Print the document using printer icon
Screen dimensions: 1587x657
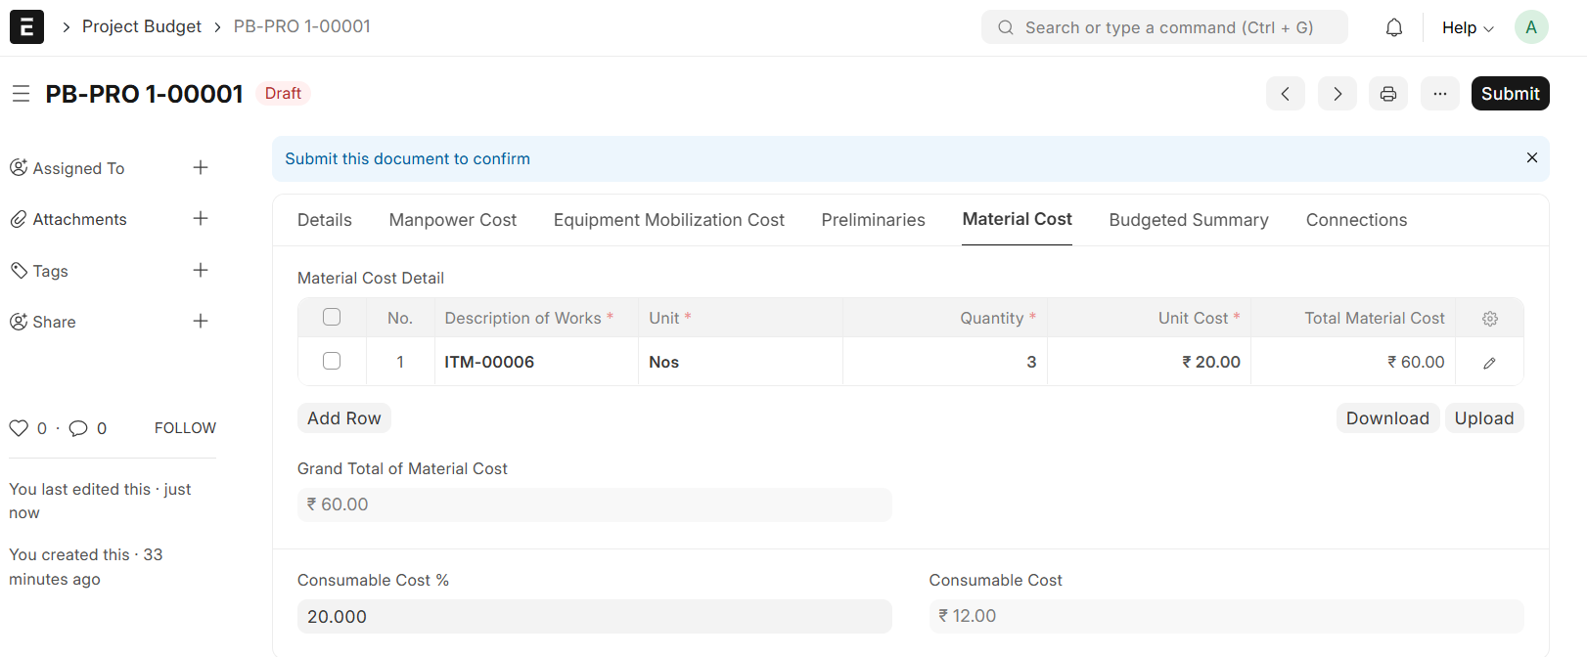(x=1387, y=94)
